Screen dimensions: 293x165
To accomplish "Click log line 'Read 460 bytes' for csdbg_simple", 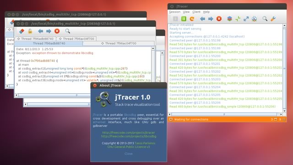I will pos(222,106).
